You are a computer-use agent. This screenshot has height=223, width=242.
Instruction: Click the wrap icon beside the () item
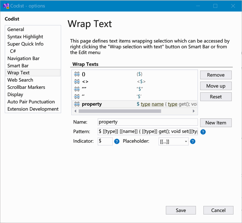[77, 74]
